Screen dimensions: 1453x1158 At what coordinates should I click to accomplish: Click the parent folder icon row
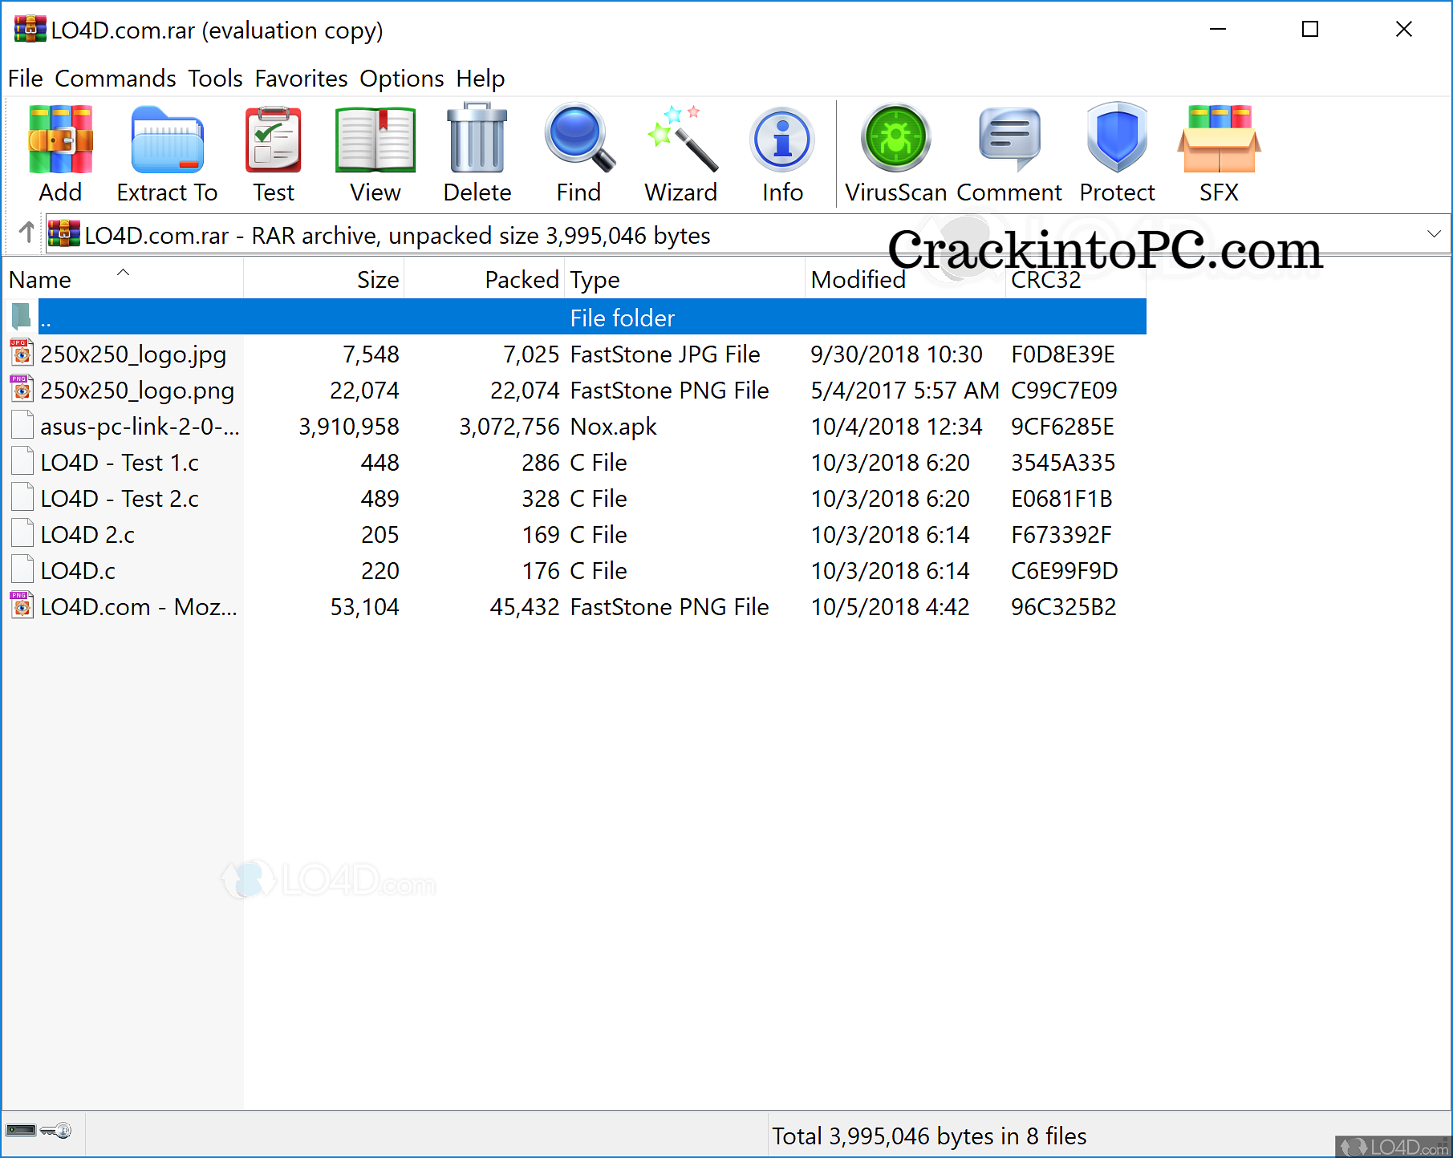22,317
